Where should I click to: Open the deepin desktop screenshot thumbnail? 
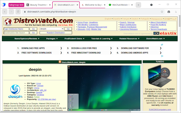click(x=104, y=88)
